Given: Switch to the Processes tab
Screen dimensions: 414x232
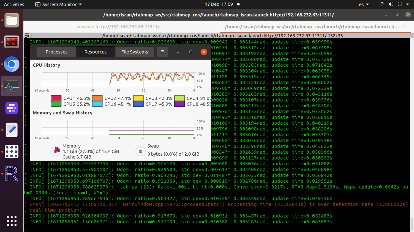Looking at the screenshot, I should click(57, 52).
